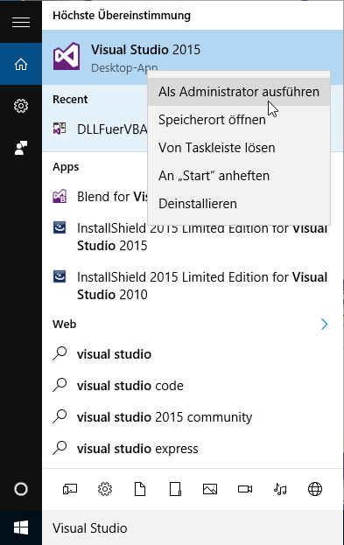Image resolution: width=344 pixels, height=545 pixels.
Task: Expand Web results with blue chevron
Action: point(324,324)
